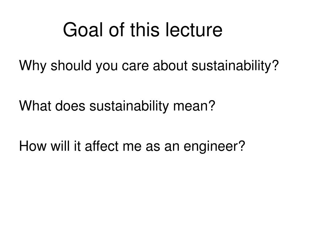The image size is (314, 236).
Task: Select the word "Why" in the first question
Action: coord(33,66)
